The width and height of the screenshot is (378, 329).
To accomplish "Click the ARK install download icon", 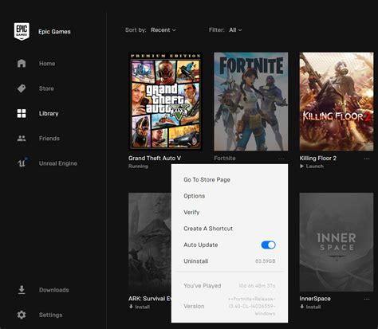I will tap(131, 307).
